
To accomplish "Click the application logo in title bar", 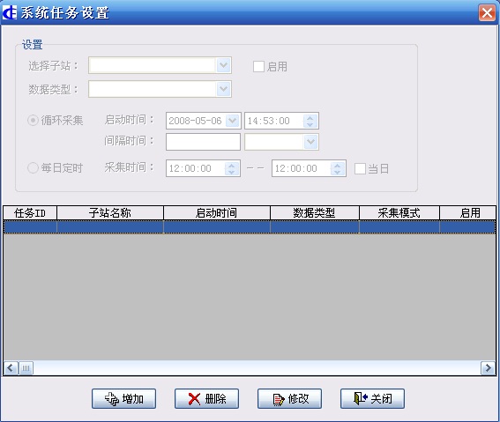I will (9, 13).
